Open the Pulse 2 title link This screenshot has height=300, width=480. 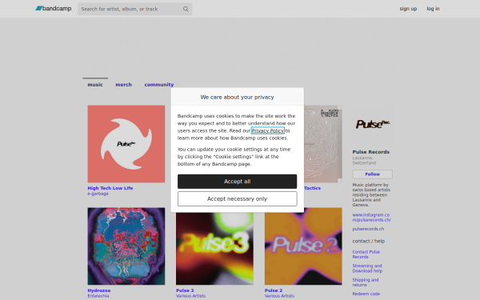tap(274, 290)
